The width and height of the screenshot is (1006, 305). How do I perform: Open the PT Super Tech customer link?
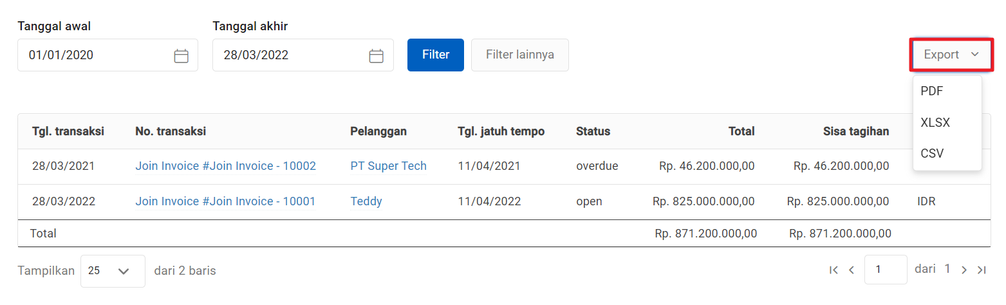(388, 166)
